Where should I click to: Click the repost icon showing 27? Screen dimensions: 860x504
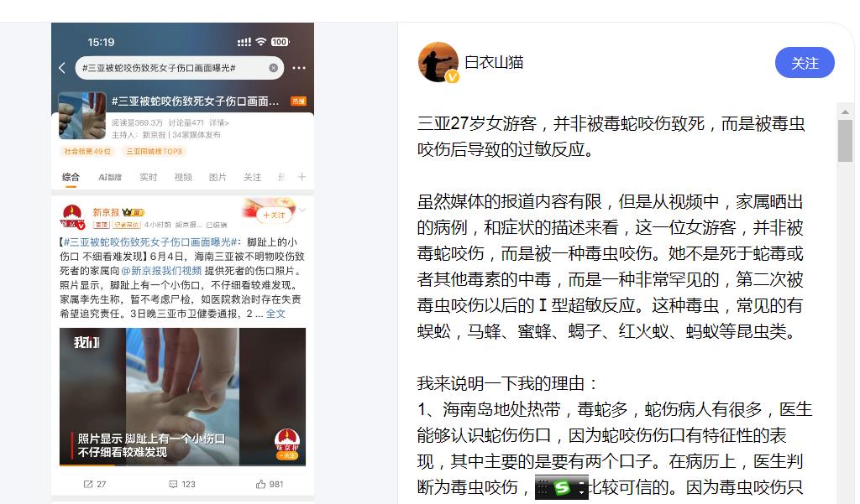(x=94, y=484)
